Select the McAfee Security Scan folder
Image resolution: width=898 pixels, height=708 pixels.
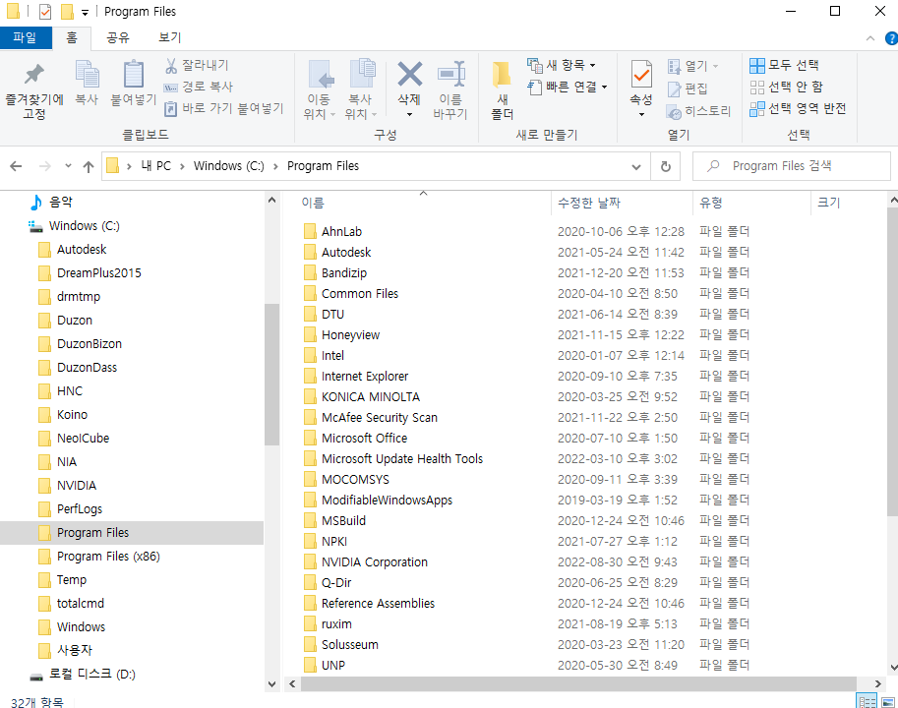pos(379,417)
